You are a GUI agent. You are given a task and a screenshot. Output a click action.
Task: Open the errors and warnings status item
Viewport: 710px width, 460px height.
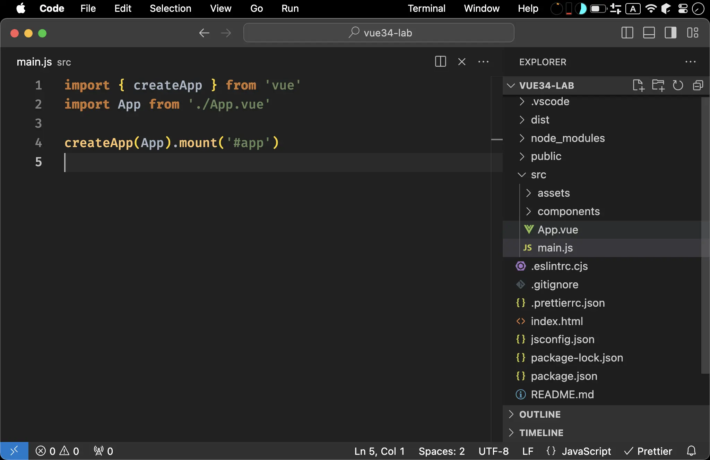tap(57, 451)
